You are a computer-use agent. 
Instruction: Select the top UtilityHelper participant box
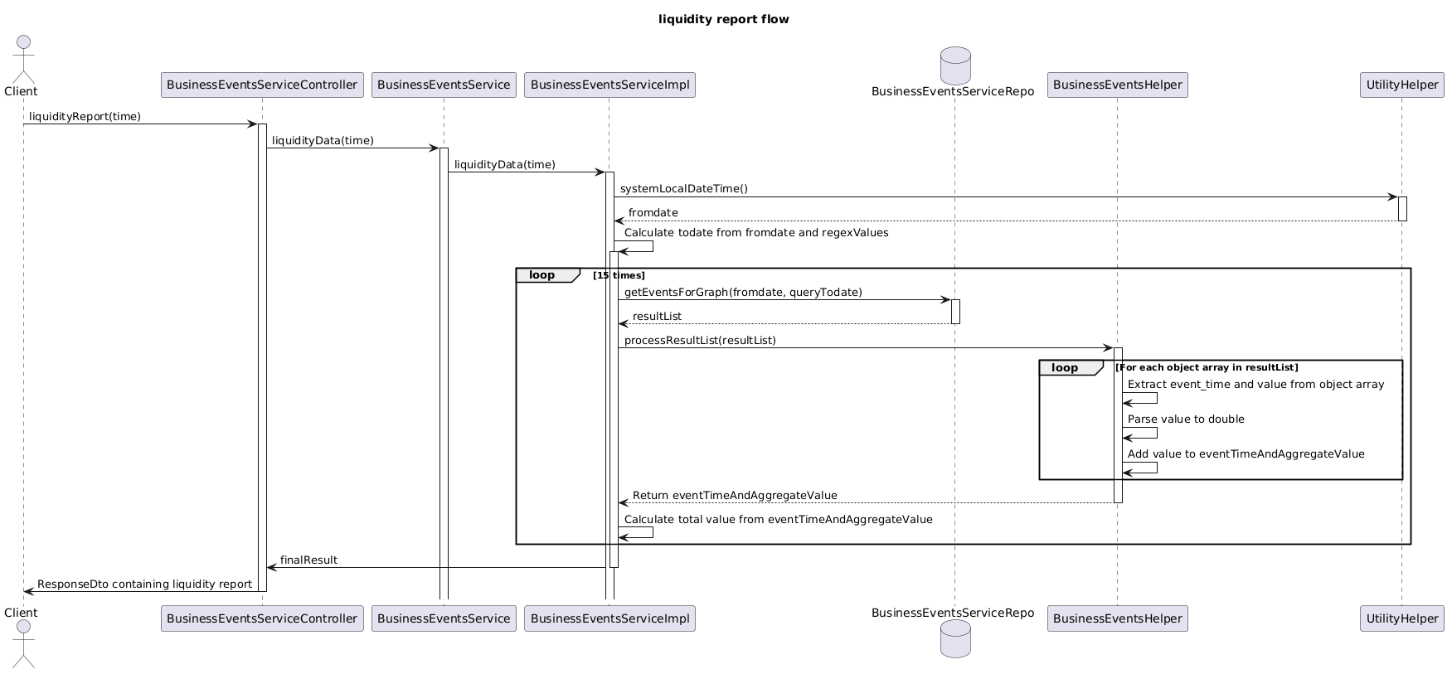point(1402,85)
